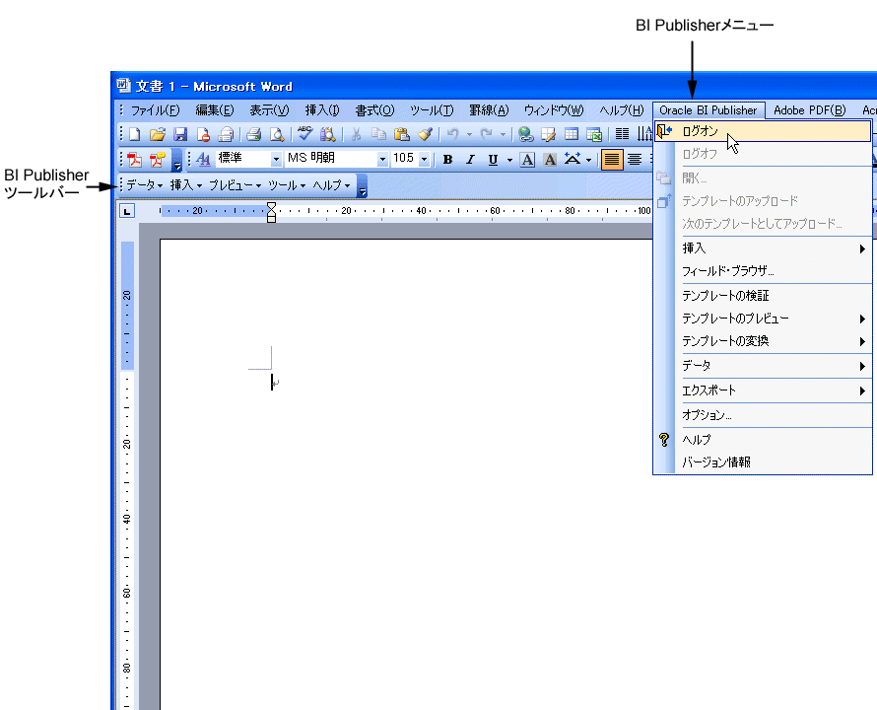Viewport: 877px width, 710px height.
Task: Click the 挿入 button in BI Publisher toolbar
Action: (185, 185)
